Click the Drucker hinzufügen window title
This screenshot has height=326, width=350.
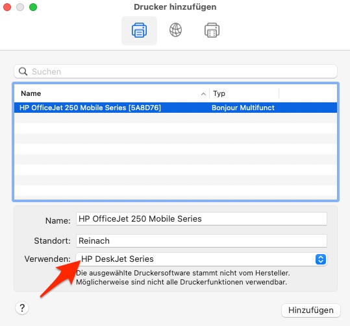(175, 7)
